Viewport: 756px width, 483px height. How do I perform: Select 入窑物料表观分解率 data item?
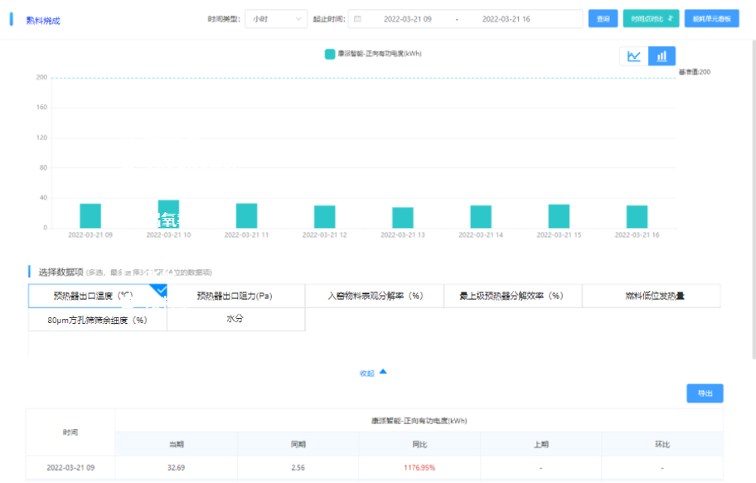(x=375, y=296)
